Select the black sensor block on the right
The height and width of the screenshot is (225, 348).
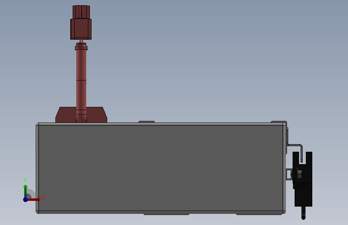303,179
